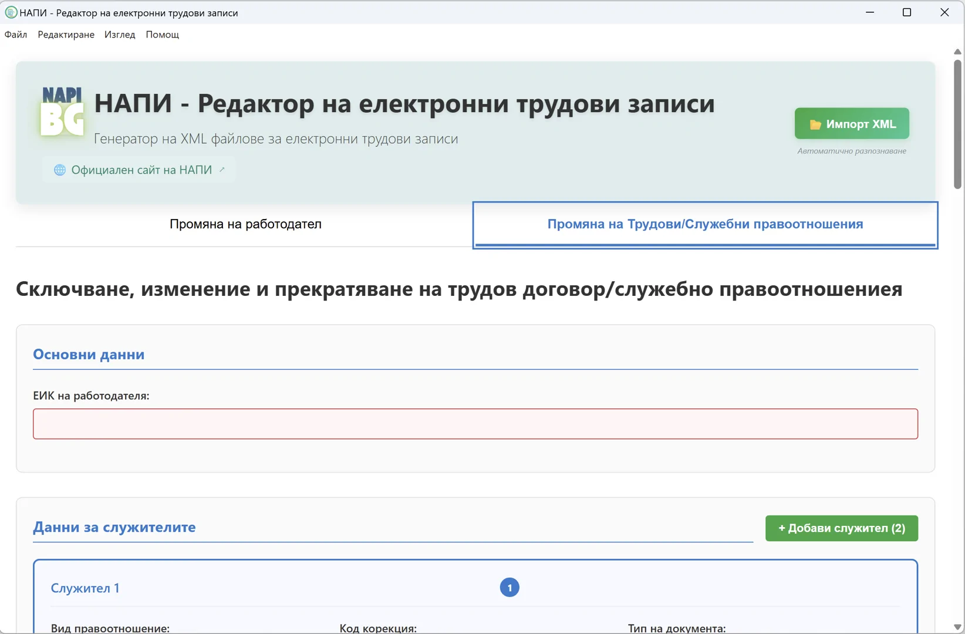
Task: Open the 'Официален сайт на НАПИ' link
Action: pos(141,170)
